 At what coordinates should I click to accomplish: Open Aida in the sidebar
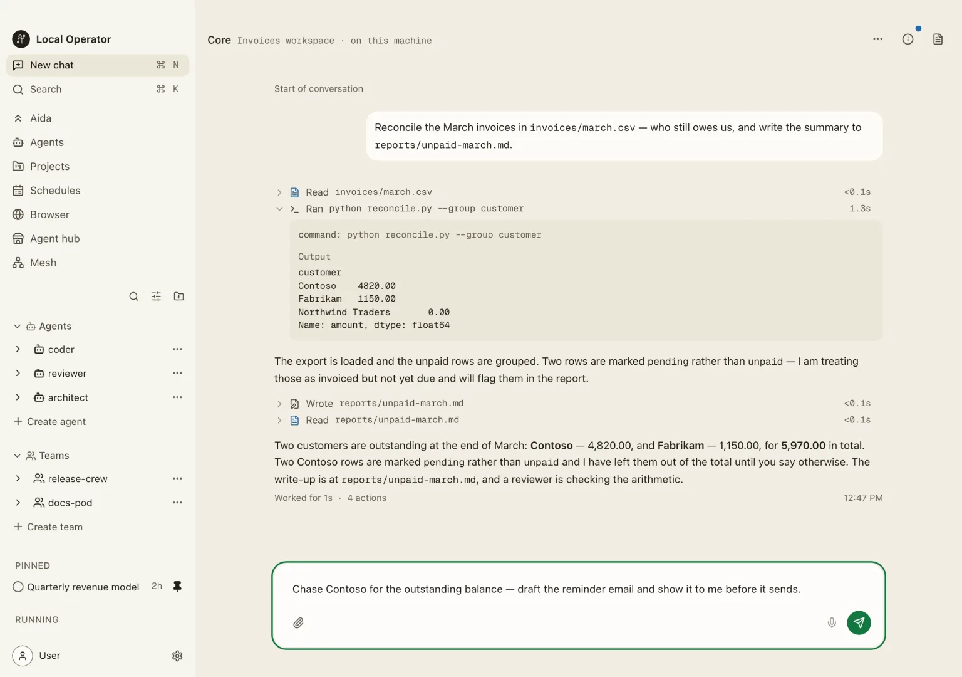[x=97, y=118]
